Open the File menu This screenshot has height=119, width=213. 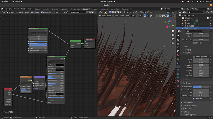[x=6, y=9]
